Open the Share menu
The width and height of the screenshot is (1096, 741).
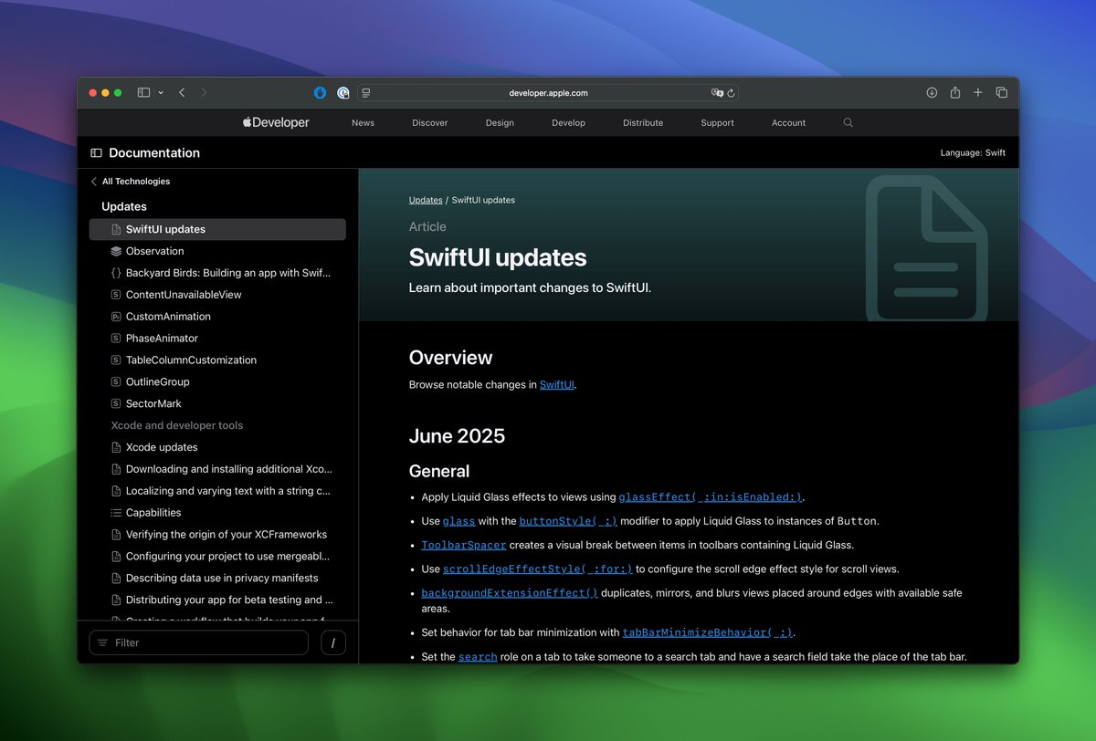point(954,92)
